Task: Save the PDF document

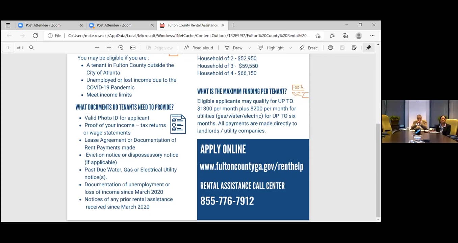Action: pyautogui.click(x=342, y=48)
